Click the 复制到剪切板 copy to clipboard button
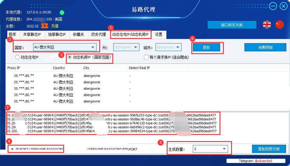Image resolution: width=290 pixels, height=166 pixels. pyautogui.click(x=269, y=149)
